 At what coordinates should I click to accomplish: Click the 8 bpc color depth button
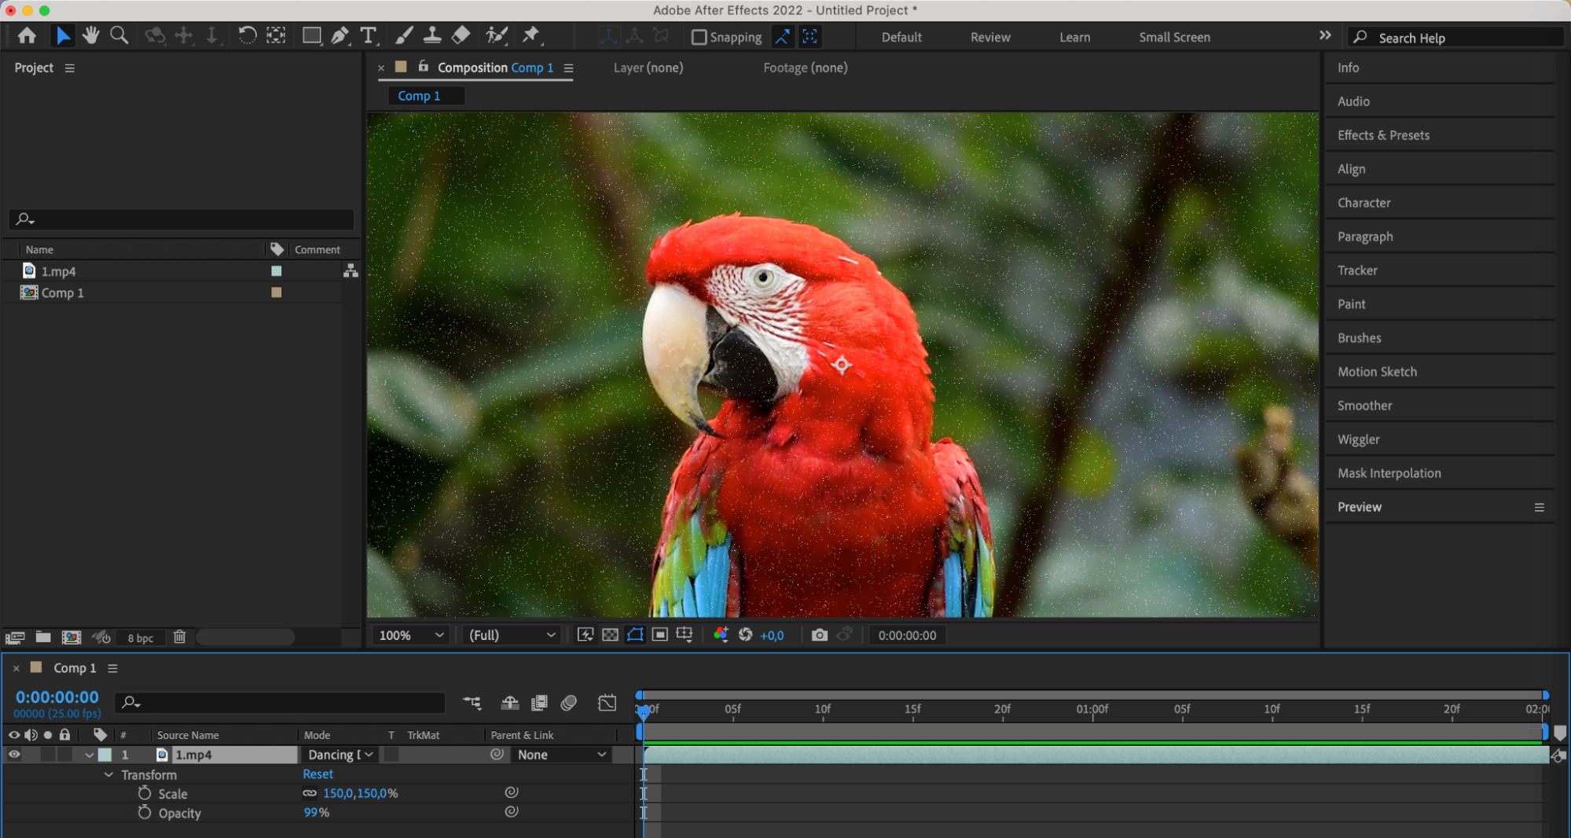coord(141,638)
